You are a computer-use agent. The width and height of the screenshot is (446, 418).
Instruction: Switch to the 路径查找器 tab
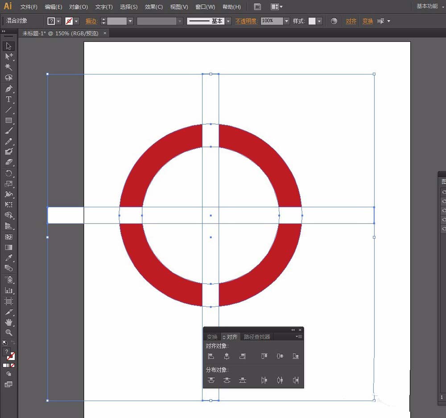257,337
